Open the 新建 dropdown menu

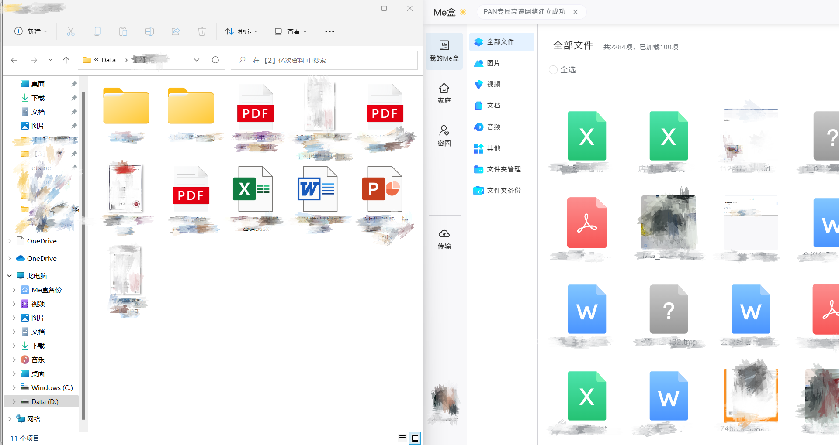tap(31, 31)
